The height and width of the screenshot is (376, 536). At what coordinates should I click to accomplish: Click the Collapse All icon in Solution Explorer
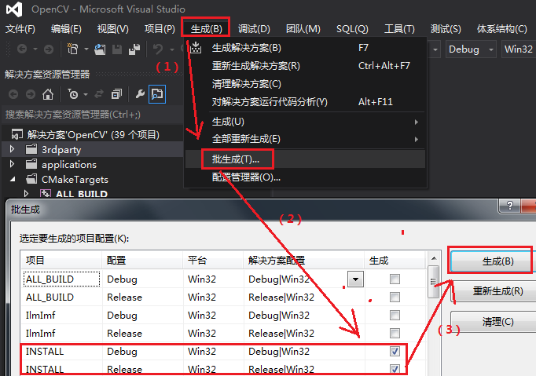pyautogui.click(x=116, y=94)
